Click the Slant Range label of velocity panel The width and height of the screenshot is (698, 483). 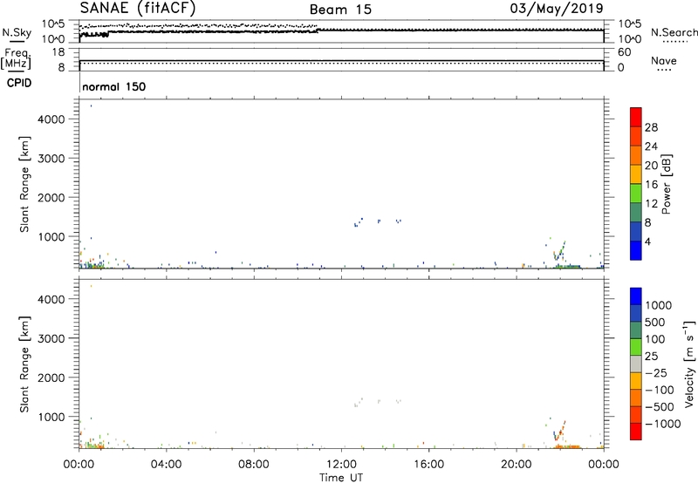[x=24, y=364]
